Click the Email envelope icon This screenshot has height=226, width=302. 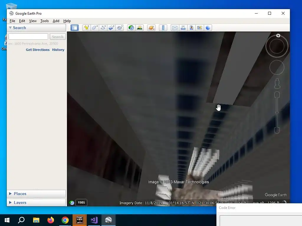pyautogui.click(x=175, y=28)
